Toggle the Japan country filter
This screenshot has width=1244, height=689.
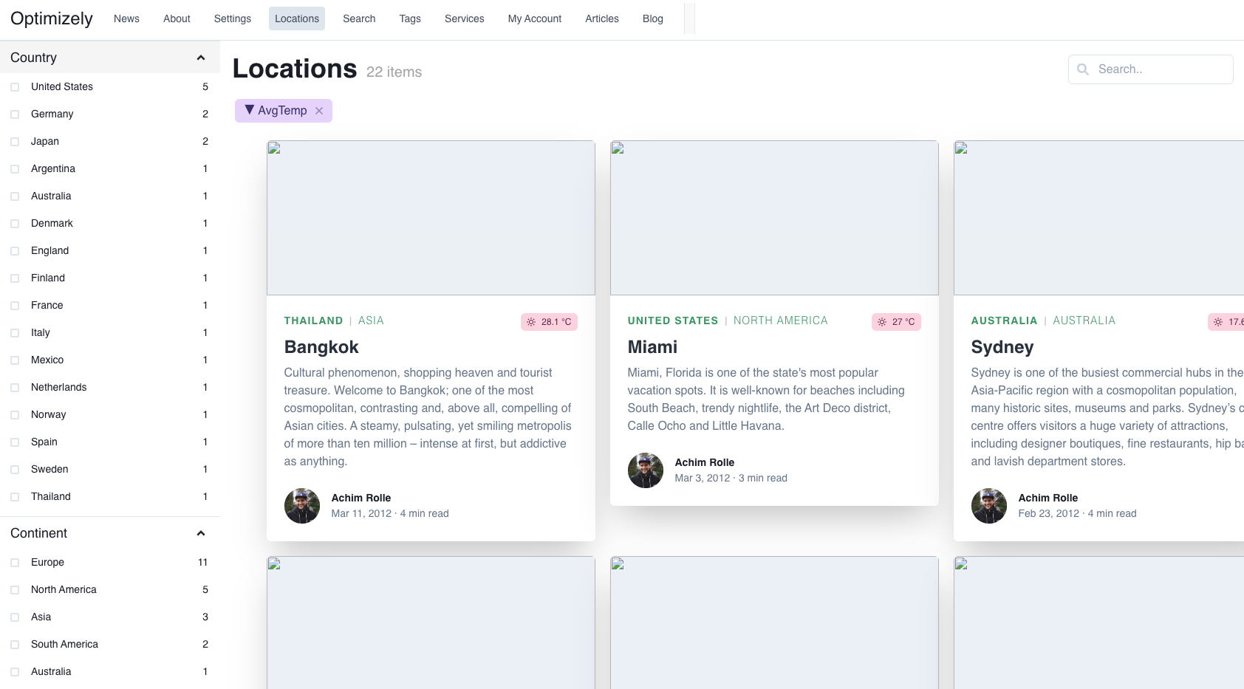tap(15, 142)
